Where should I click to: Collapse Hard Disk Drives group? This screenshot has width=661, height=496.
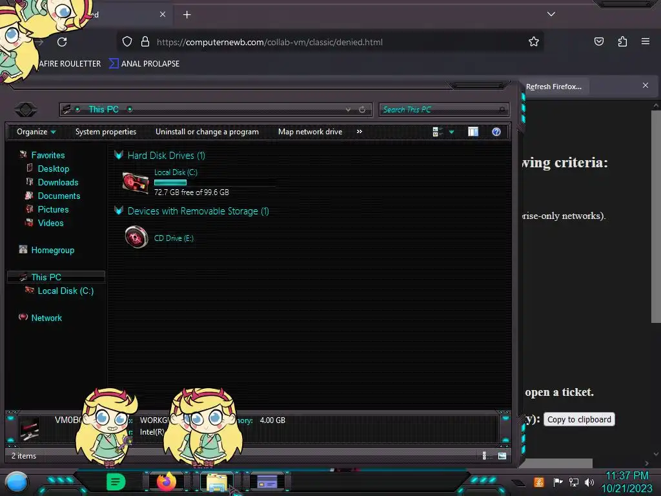(x=119, y=155)
